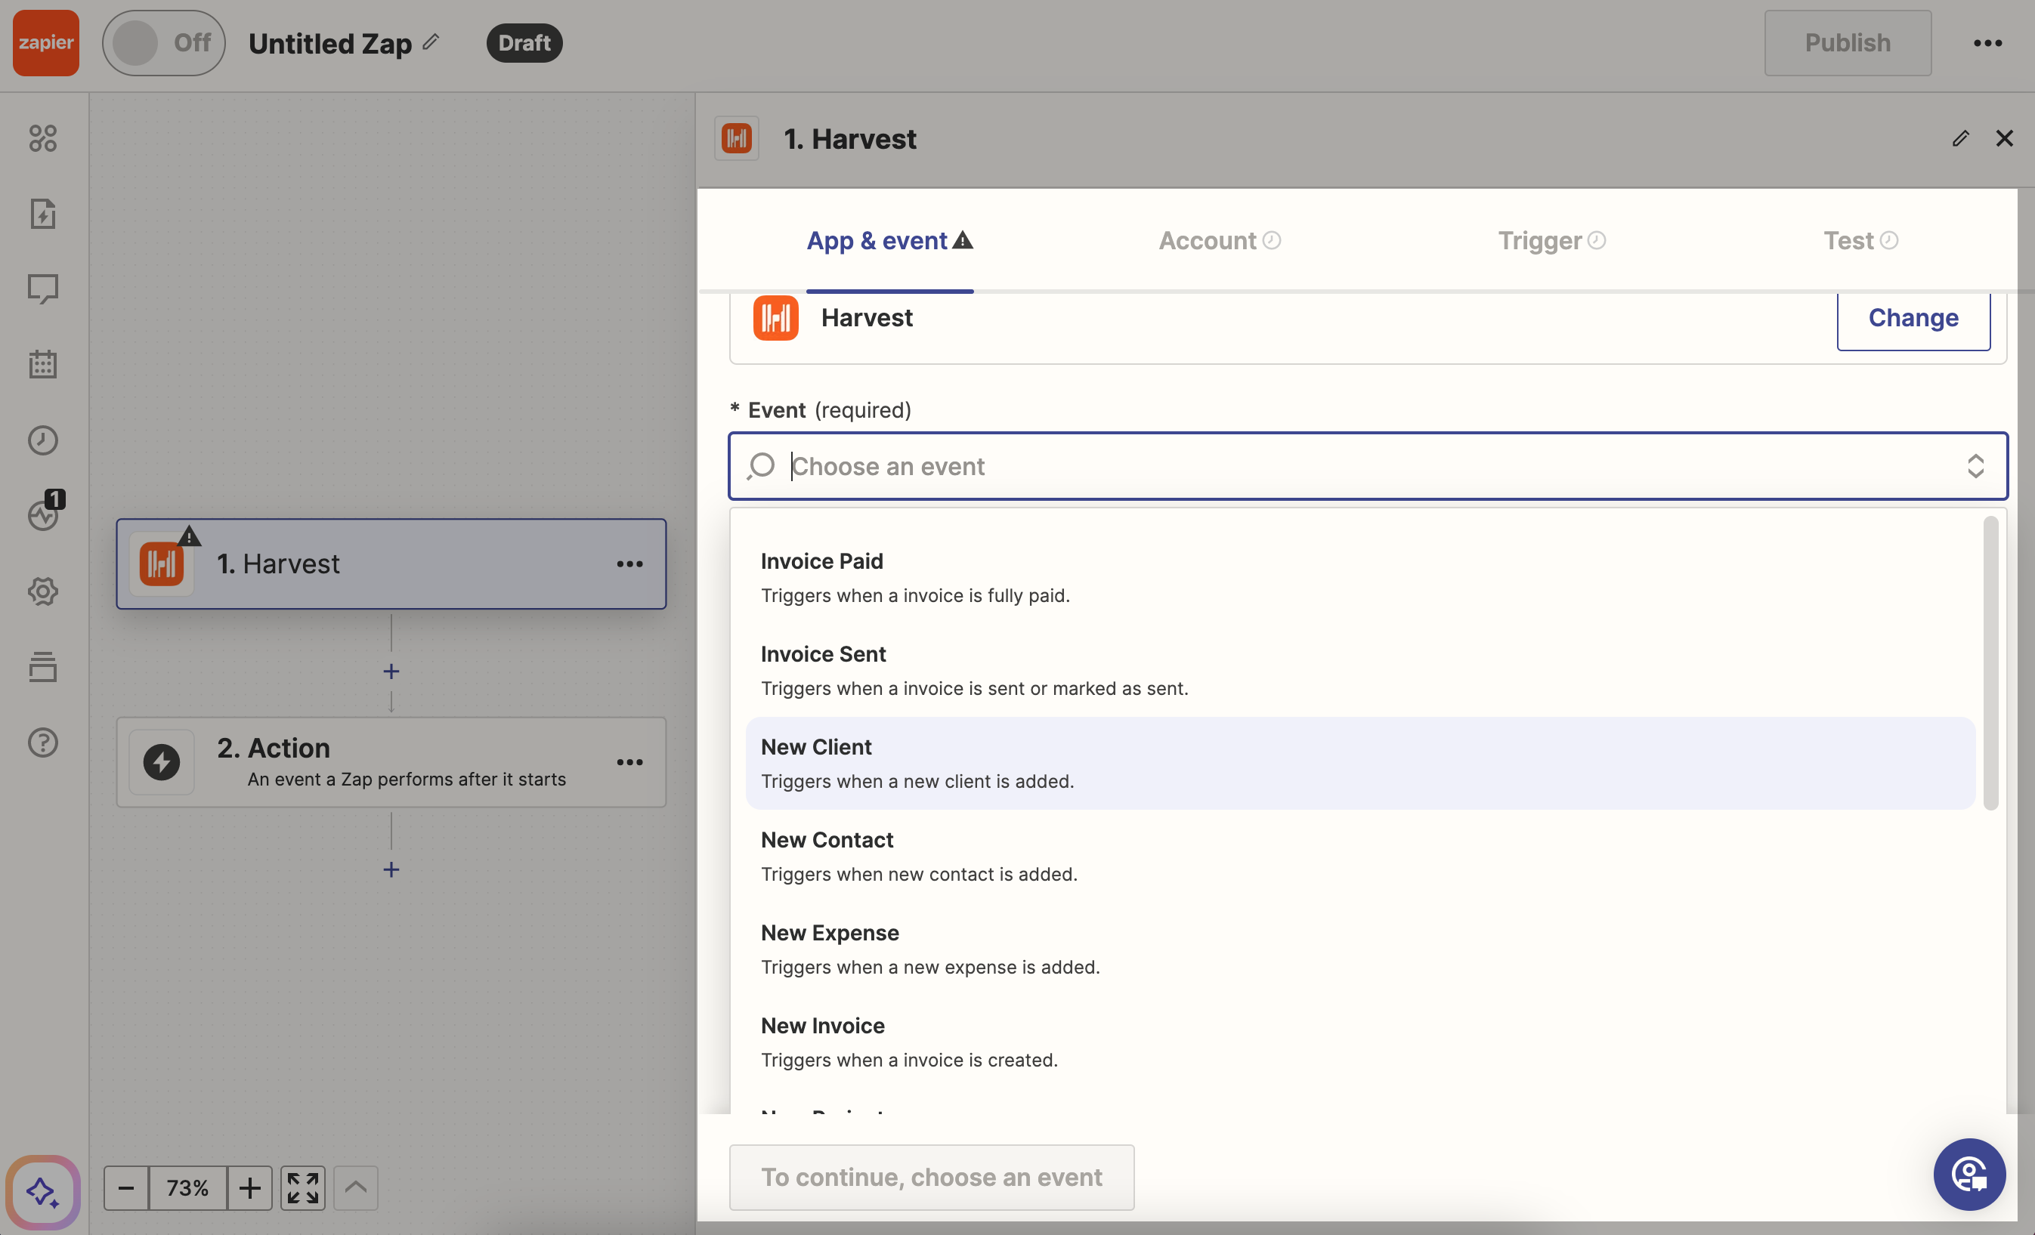Open the top-right more options menu
2035x1235 pixels.
click(1988, 43)
